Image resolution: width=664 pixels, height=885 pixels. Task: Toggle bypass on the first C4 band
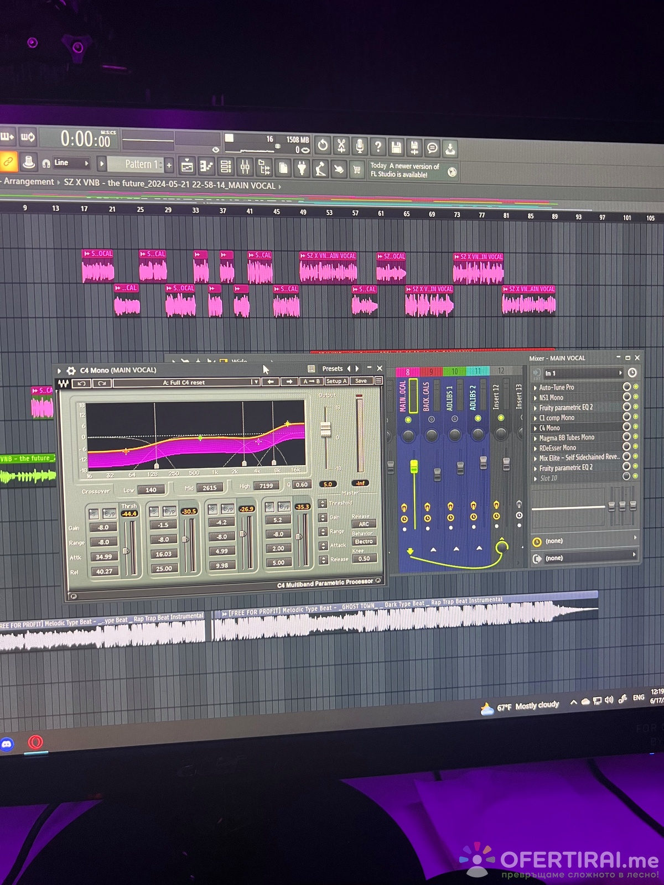pos(110,513)
